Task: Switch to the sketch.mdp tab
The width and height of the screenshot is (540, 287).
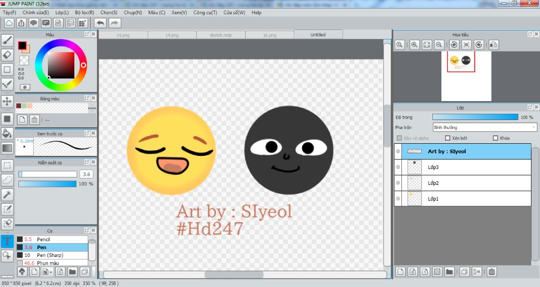Action: tap(221, 35)
